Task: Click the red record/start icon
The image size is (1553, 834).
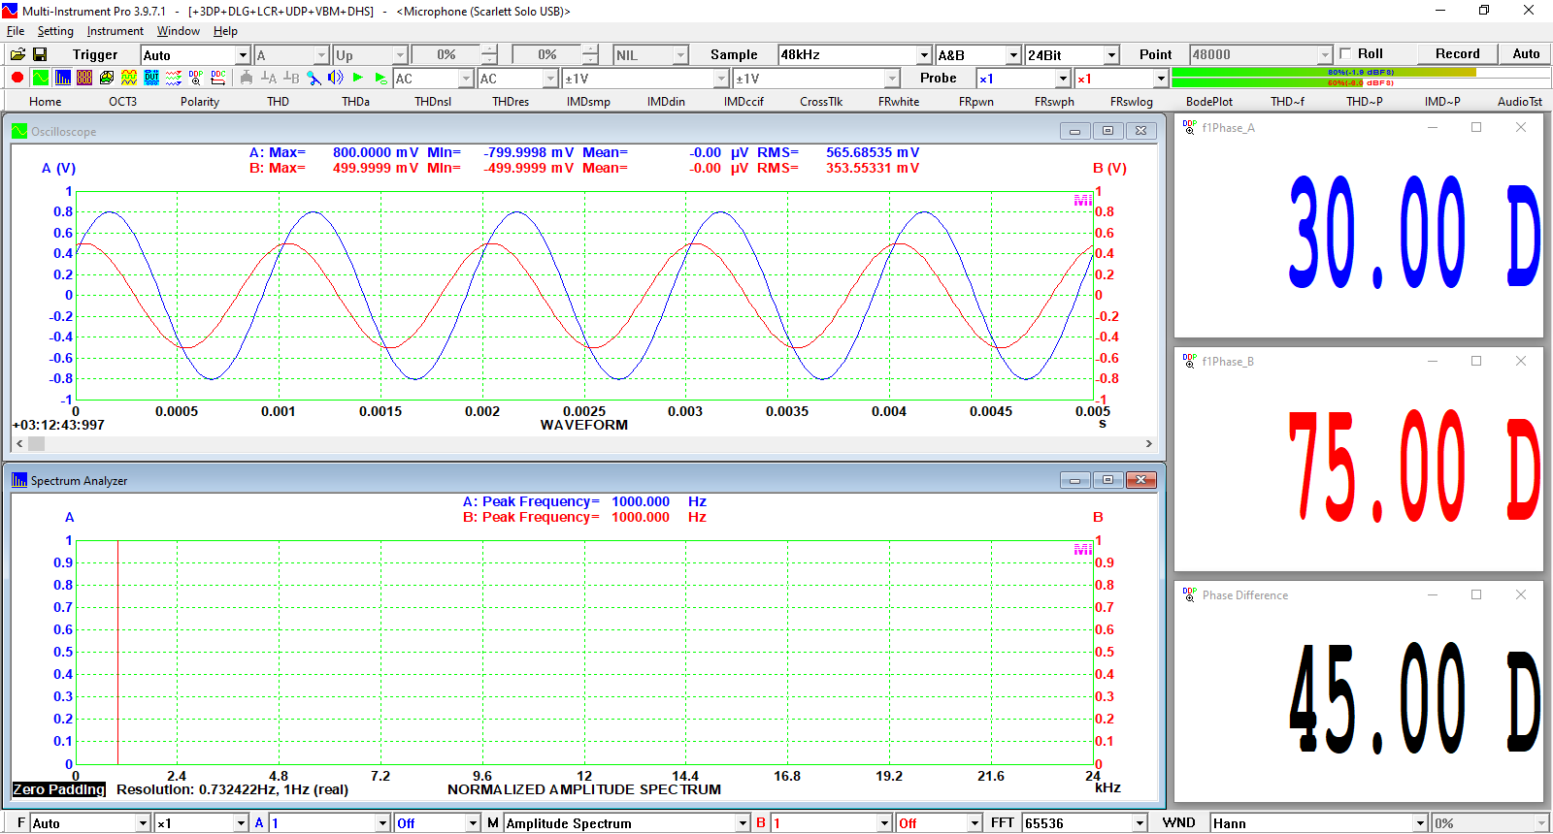Action: click(17, 78)
